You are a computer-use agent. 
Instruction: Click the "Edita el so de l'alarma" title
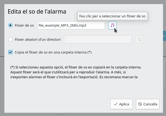pos(37,12)
